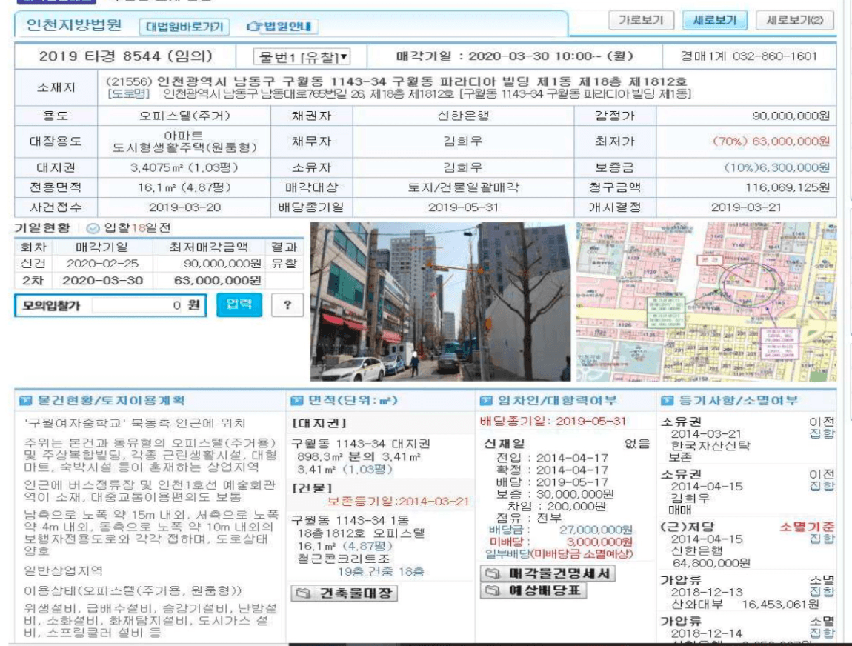852x646 pixels.
Task: Click 집합 link for 2018-12-13 가압류 entry
Action: (x=822, y=592)
